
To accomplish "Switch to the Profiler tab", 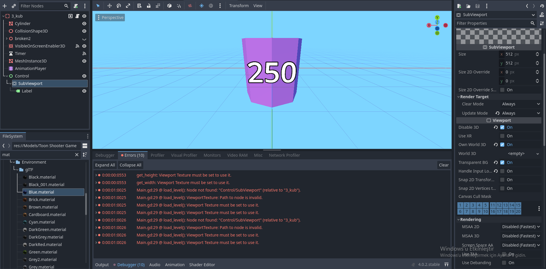I will (158, 155).
